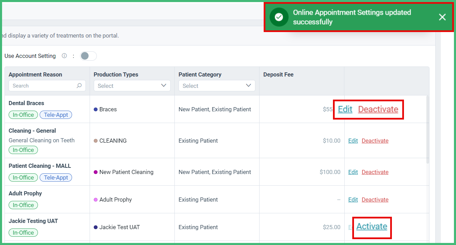456x245 pixels.
Task: Edit the Adult Prophy appointment reason
Action: tap(353, 200)
